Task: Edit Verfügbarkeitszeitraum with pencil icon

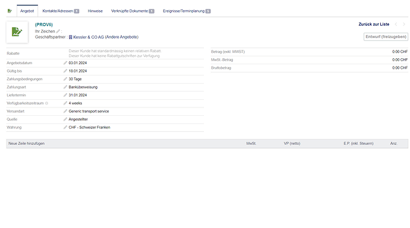Action: point(65,103)
